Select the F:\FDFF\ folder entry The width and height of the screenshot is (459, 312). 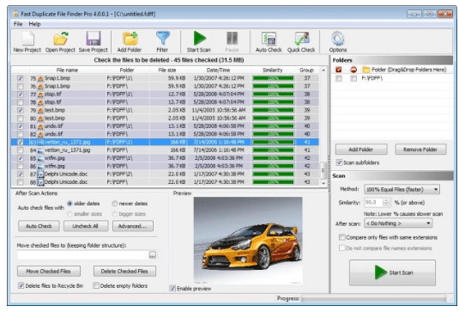(372, 78)
